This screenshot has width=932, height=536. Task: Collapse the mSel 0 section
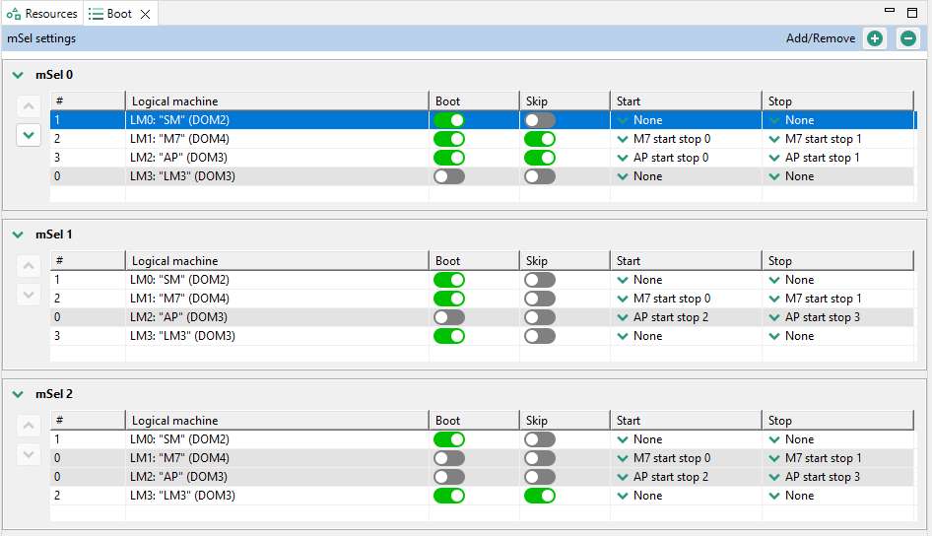tap(18, 75)
